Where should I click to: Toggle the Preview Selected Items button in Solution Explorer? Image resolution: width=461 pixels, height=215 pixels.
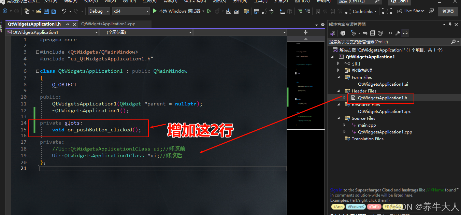[x=405, y=33]
